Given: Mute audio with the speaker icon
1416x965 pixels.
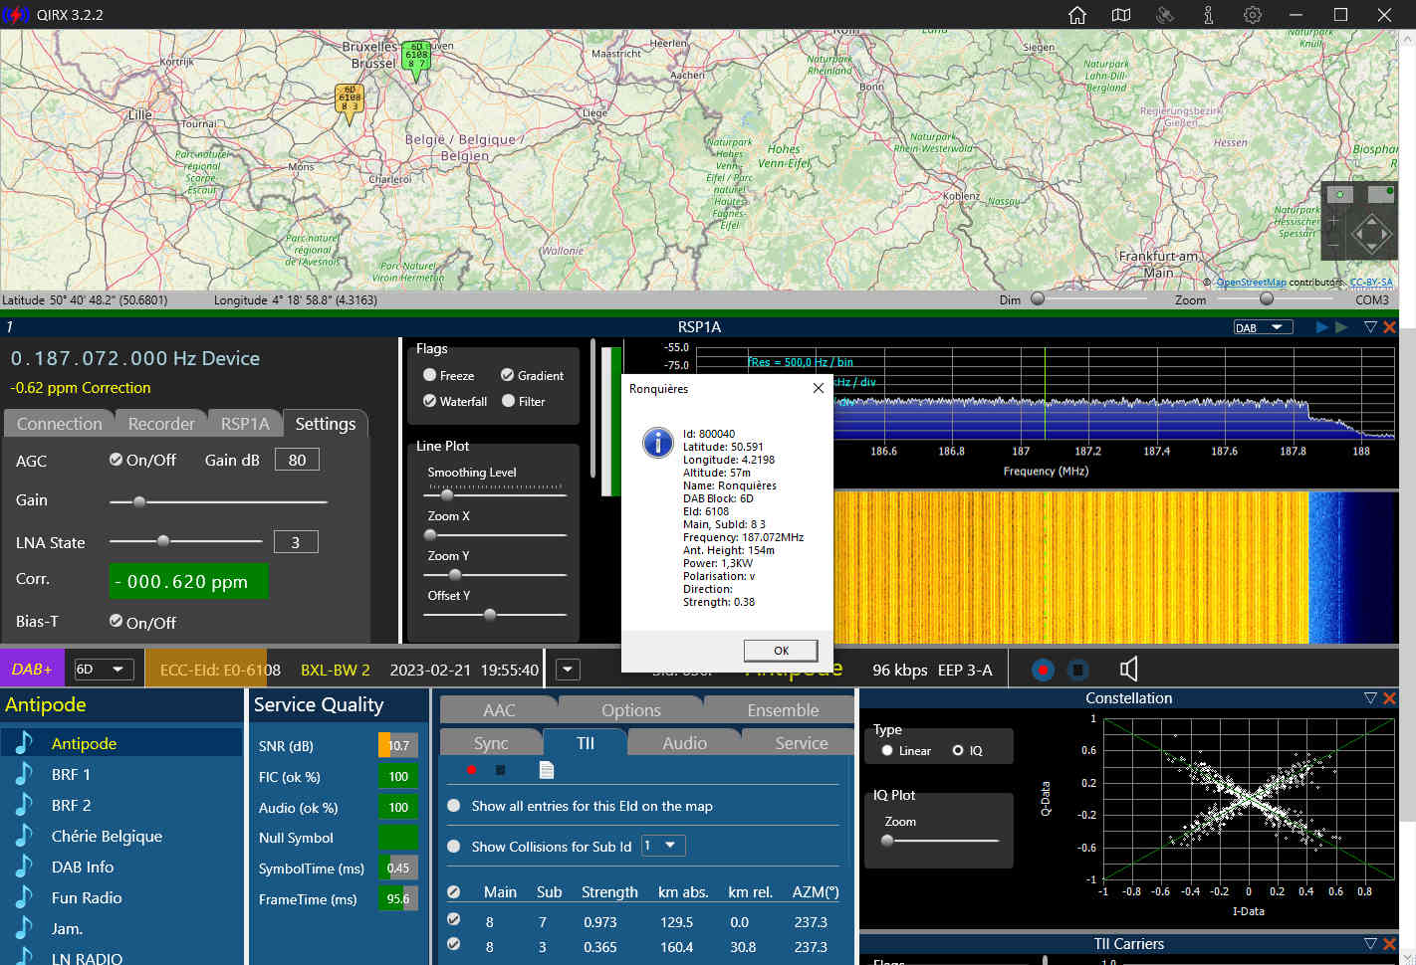Looking at the screenshot, I should click(x=1128, y=670).
